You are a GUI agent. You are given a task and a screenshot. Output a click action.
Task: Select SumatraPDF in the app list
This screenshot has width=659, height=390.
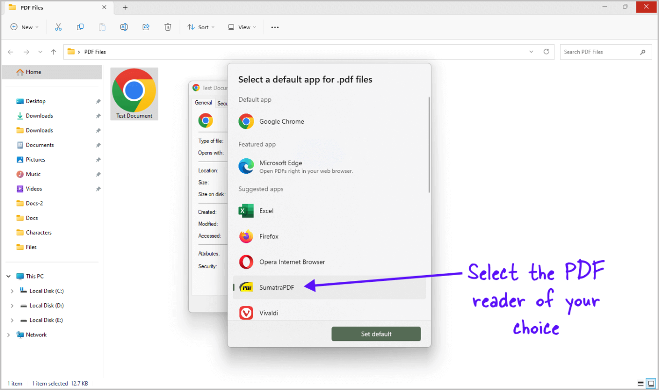(329, 287)
